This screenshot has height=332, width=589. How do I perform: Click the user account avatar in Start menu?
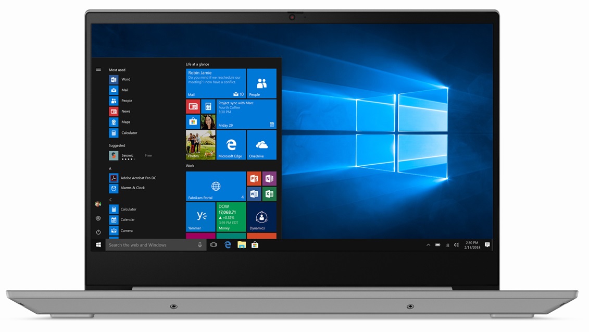pos(98,204)
